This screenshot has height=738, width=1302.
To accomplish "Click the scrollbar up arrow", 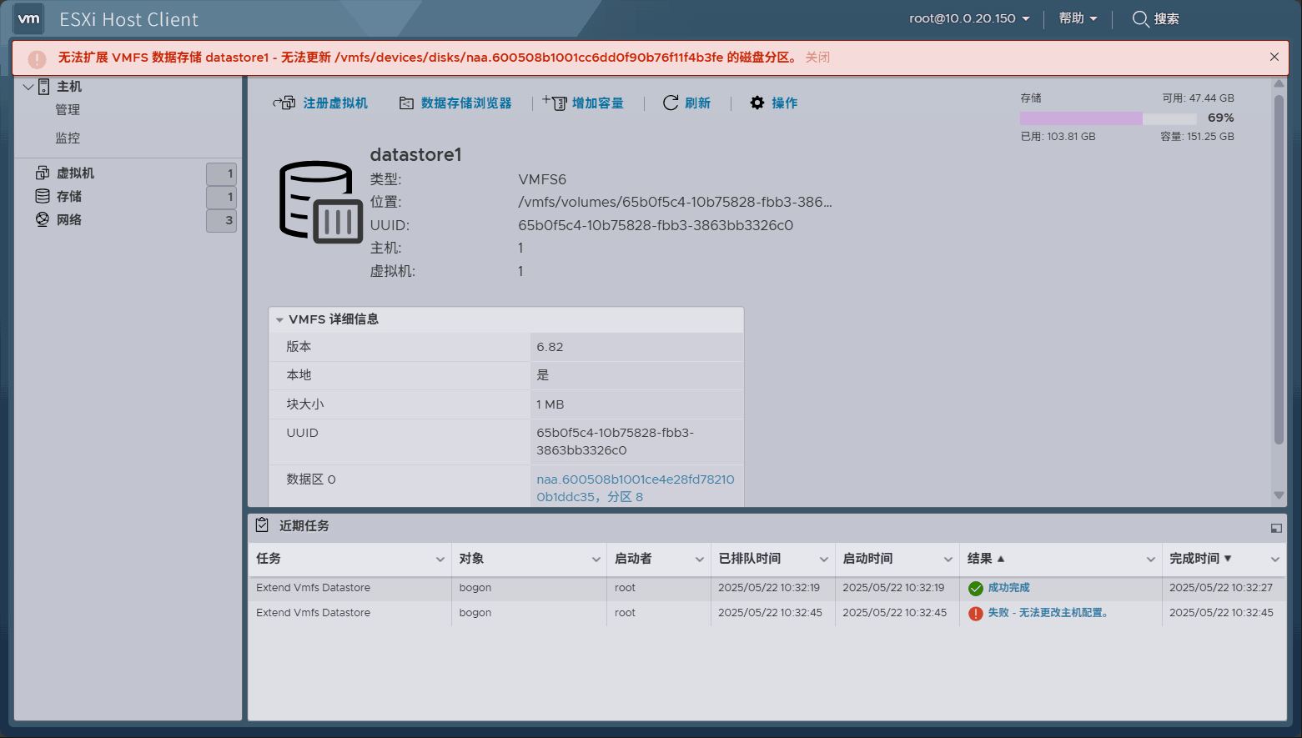I will tap(1279, 83).
